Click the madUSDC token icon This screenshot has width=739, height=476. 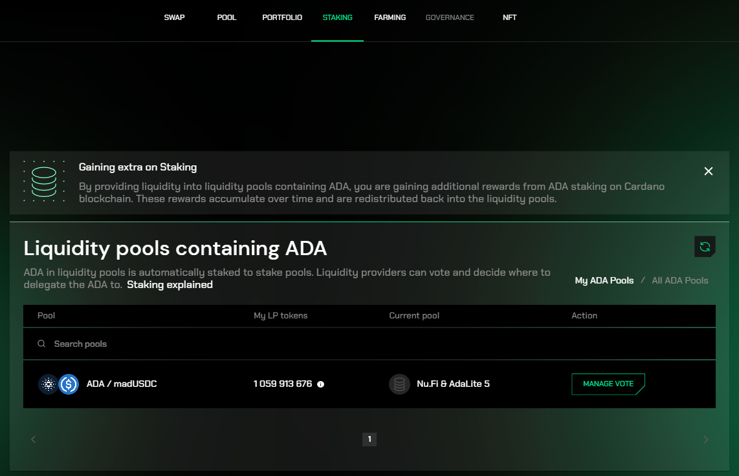(x=68, y=384)
